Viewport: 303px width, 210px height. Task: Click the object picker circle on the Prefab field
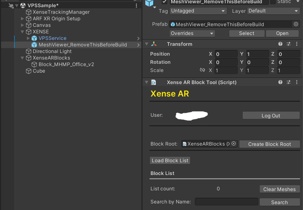coord(296,24)
